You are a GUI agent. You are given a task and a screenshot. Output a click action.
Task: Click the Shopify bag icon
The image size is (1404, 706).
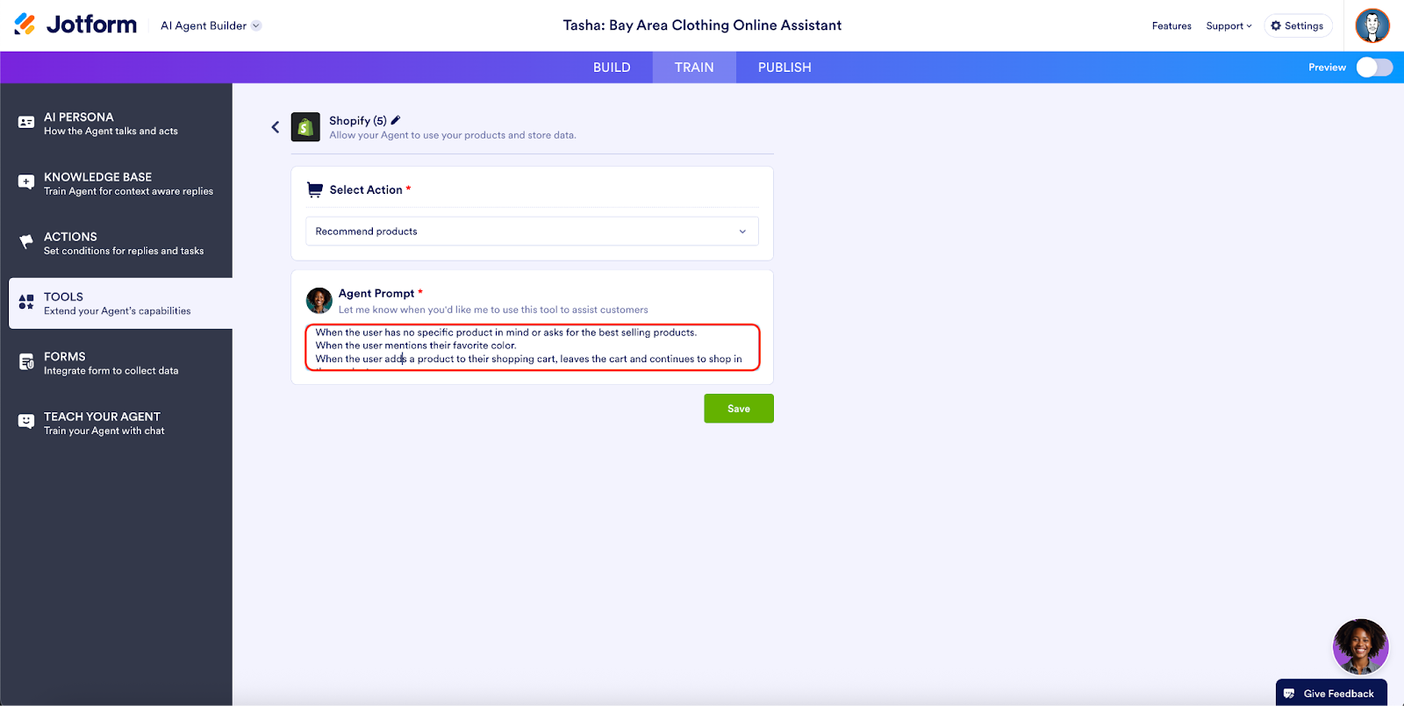pos(305,127)
